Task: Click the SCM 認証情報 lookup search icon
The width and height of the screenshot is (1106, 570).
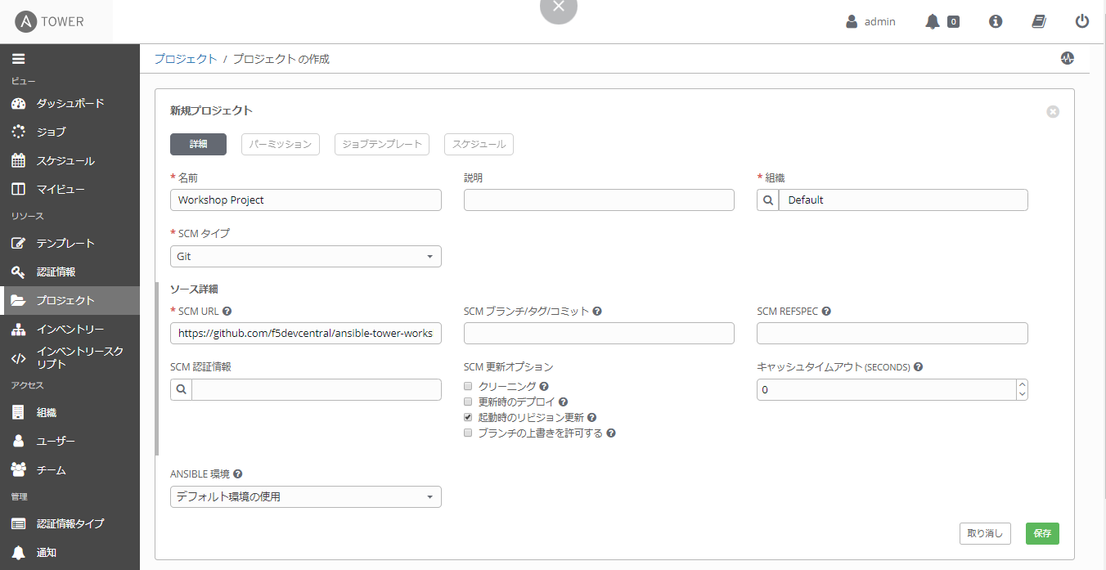Action: (x=182, y=390)
